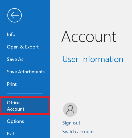Click the back arrow circle icon
The width and height of the screenshot is (132, 138).
click(x=15, y=15)
